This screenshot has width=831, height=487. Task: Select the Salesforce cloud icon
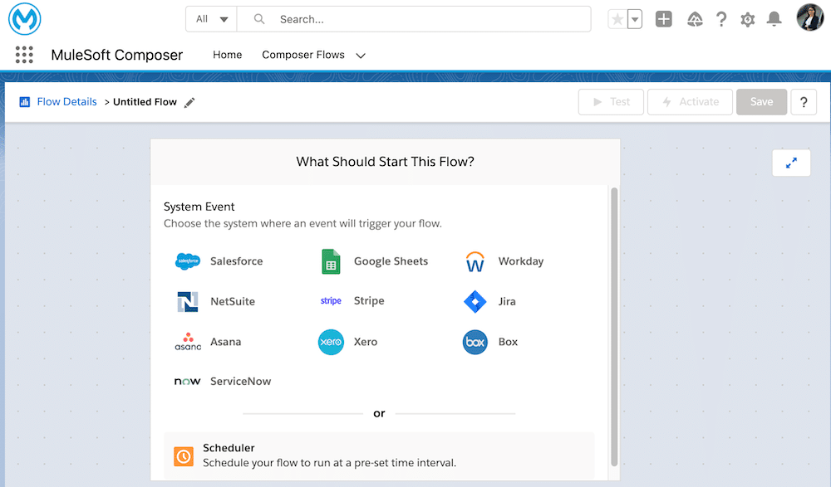[188, 261]
